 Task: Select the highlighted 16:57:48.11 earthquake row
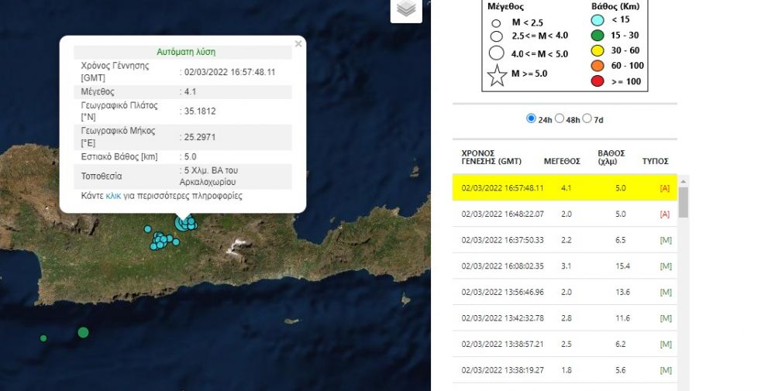click(564, 188)
